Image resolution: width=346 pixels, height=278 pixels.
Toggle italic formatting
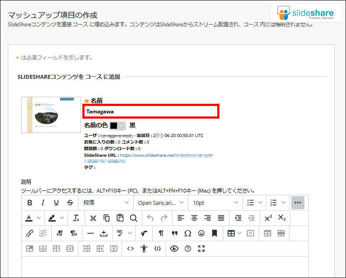coord(43,203)
